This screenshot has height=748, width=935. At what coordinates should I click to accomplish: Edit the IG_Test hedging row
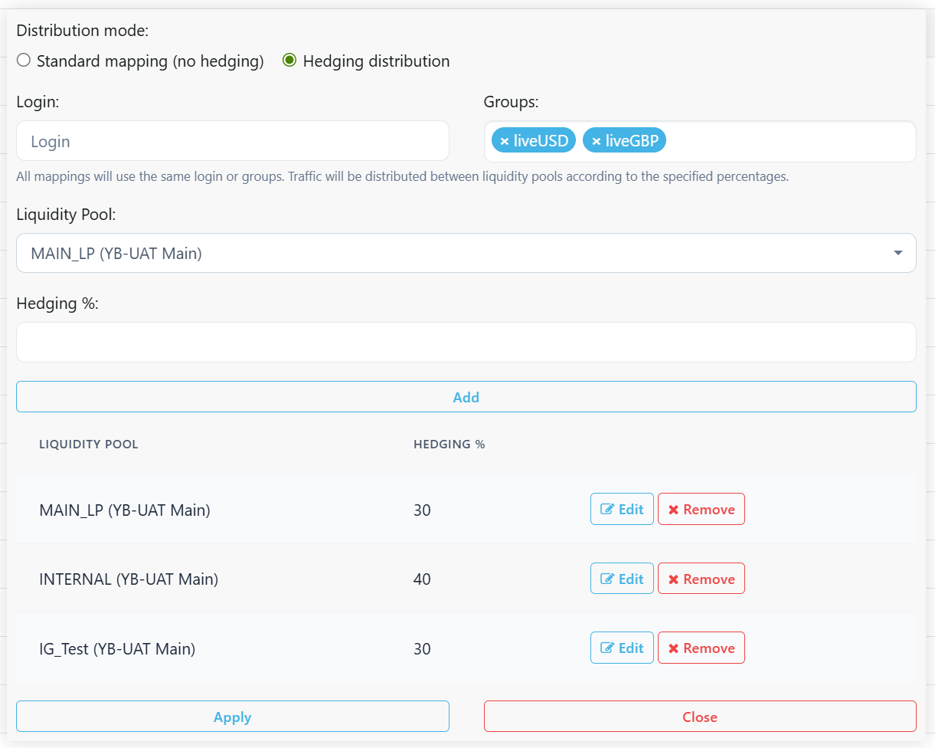622,648
